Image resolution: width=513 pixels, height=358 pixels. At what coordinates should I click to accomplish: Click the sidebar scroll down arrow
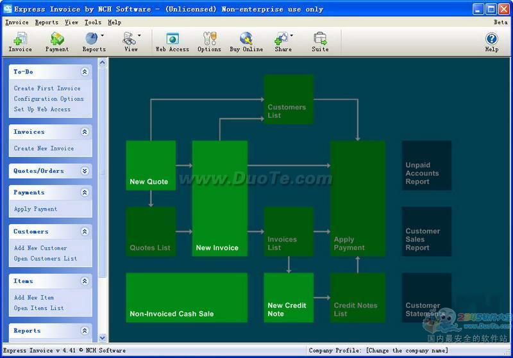(103, 338)
